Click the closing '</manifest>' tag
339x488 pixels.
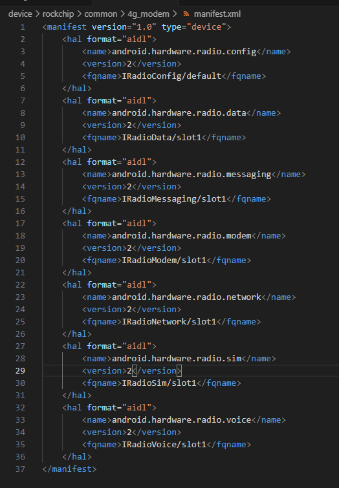(69, 469)
